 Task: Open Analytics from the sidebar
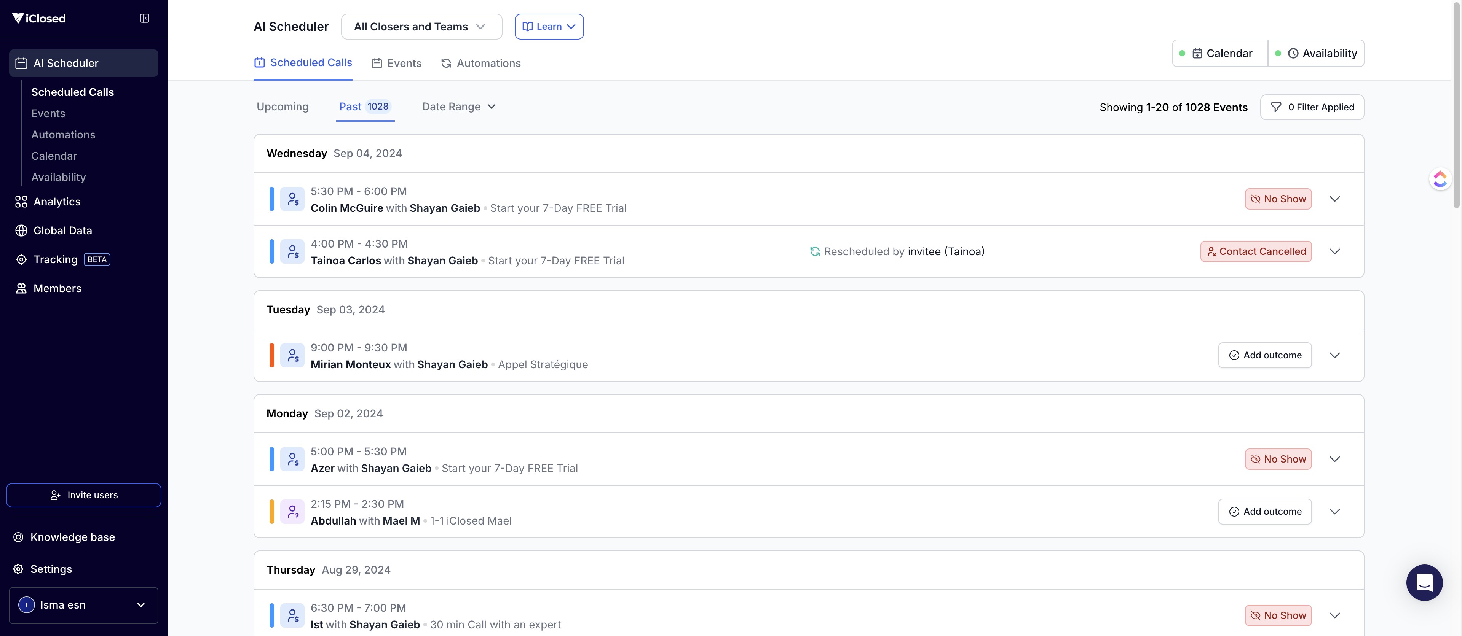(57, 202)
